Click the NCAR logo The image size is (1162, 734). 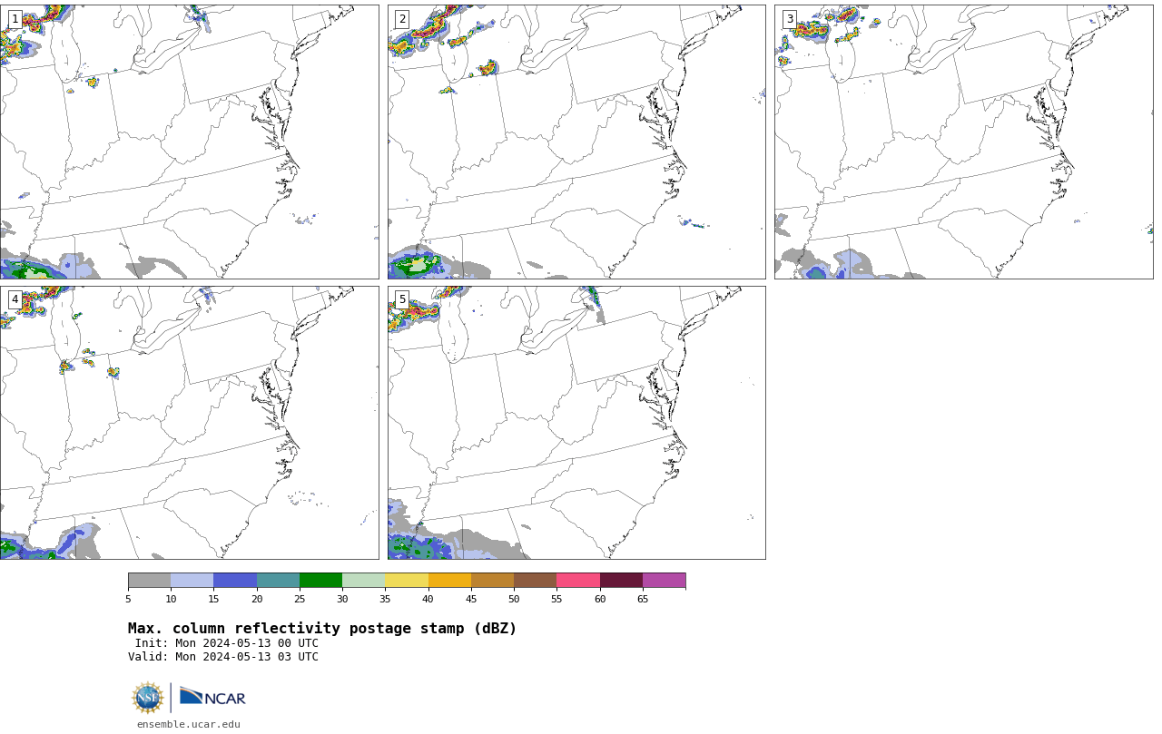point(212,697)
